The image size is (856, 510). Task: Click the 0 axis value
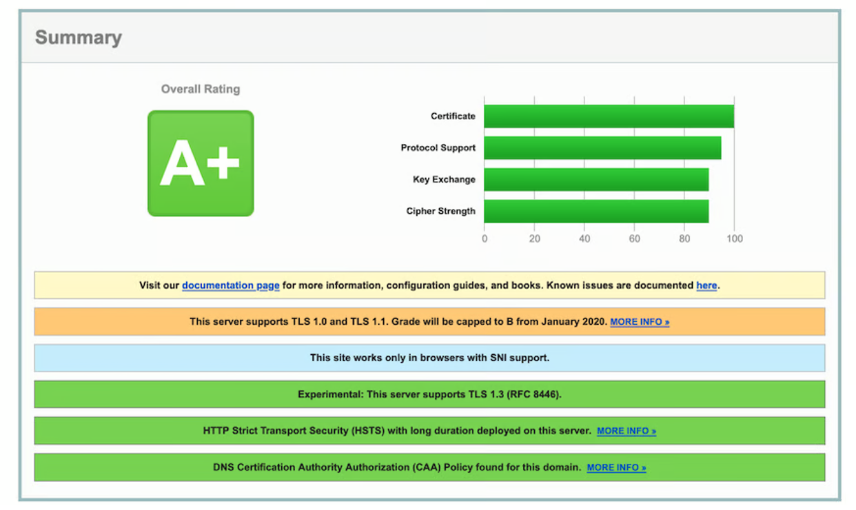point(485,238)
